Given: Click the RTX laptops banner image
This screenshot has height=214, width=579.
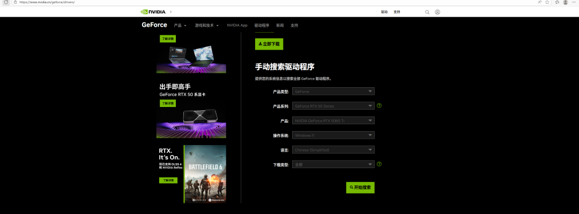Looking at the screenshot, I should tap(191, 58).
